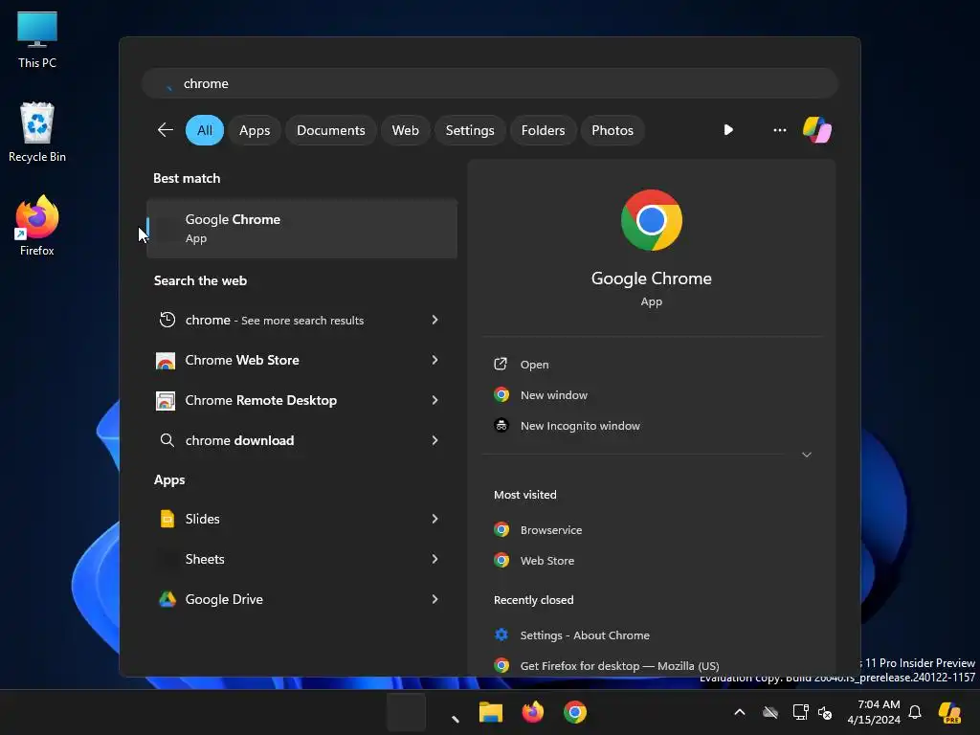
Task: Click the back arrow in search panel
Action: (x=165, y=130)
